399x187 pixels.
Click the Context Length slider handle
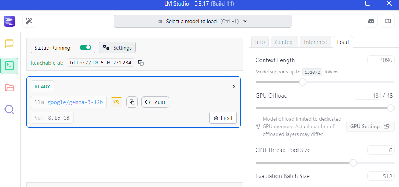302,82
